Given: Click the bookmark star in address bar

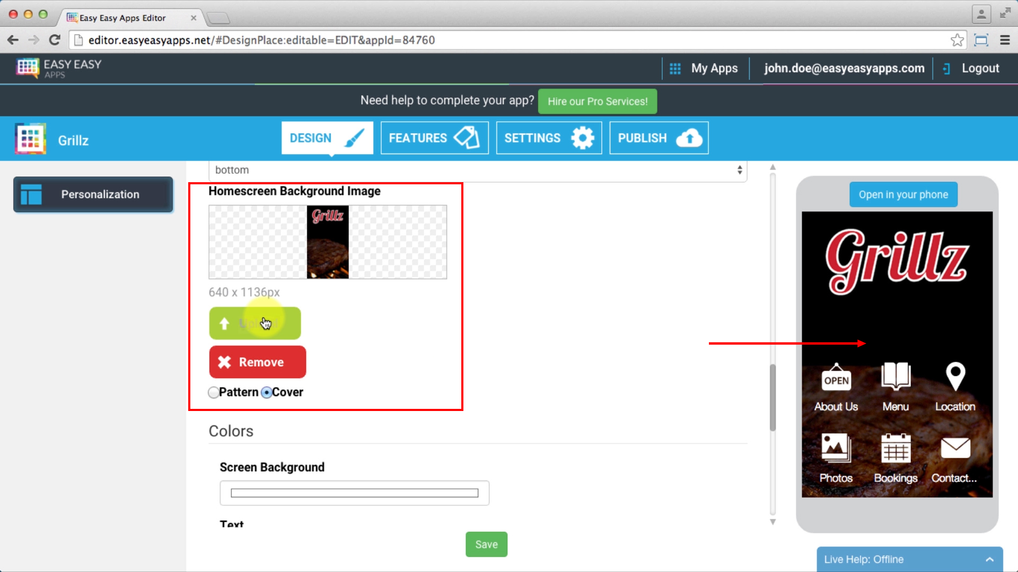Looking at the screenshot, I should coord(957,40).
